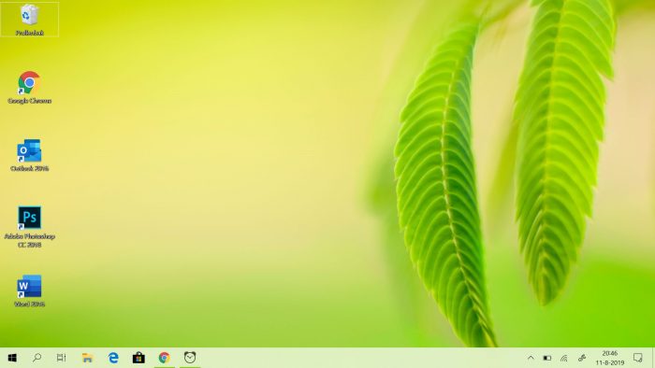Viewport: 655px width, 368px height.
Task: Select the Google Chrome desktop shortcut
Action: [x=29, y=88]
